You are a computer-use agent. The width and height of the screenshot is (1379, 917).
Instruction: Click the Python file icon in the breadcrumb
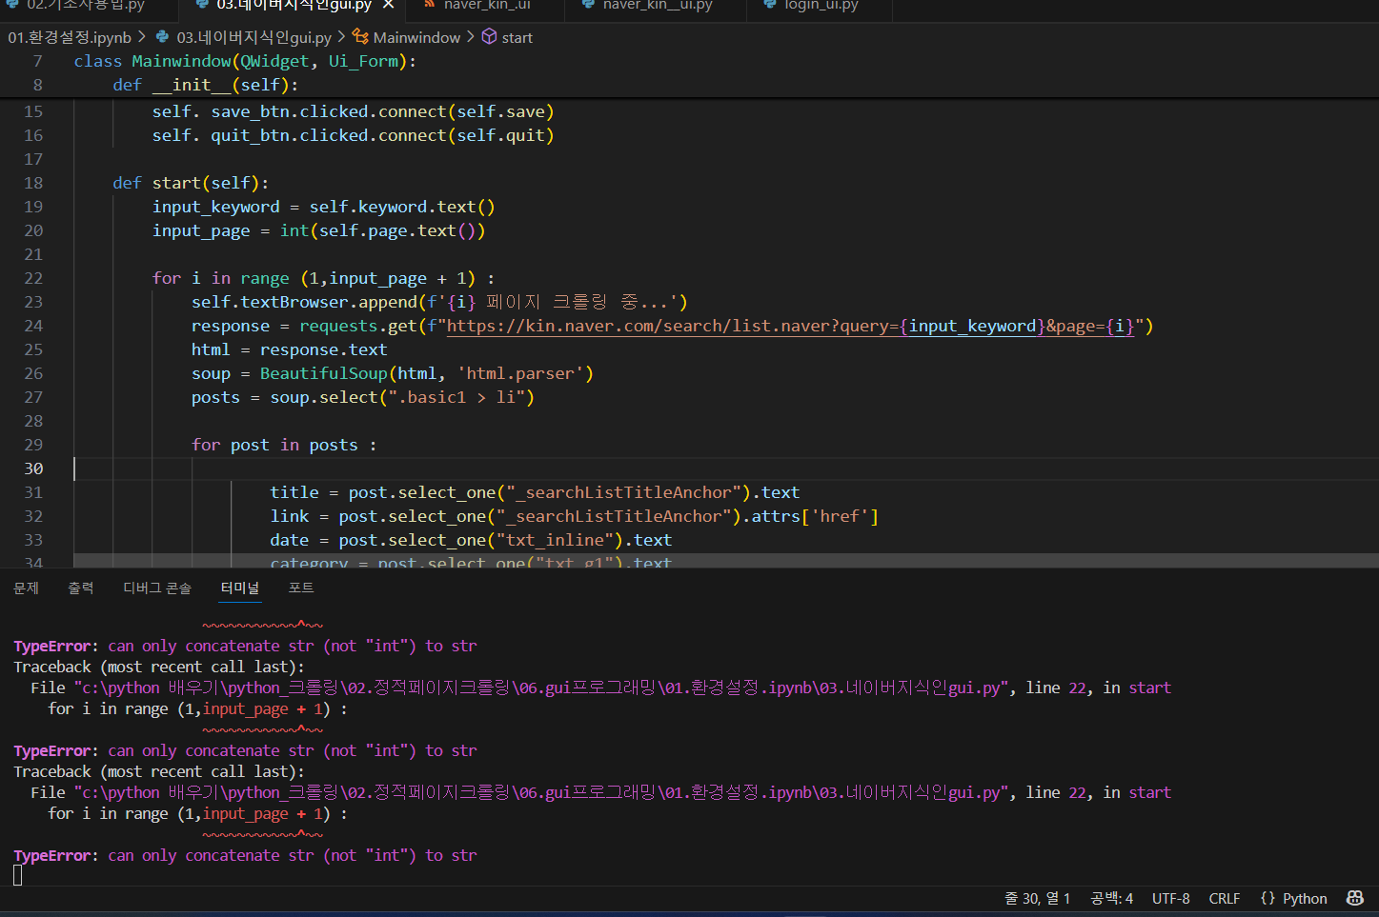tap(163, 37)
